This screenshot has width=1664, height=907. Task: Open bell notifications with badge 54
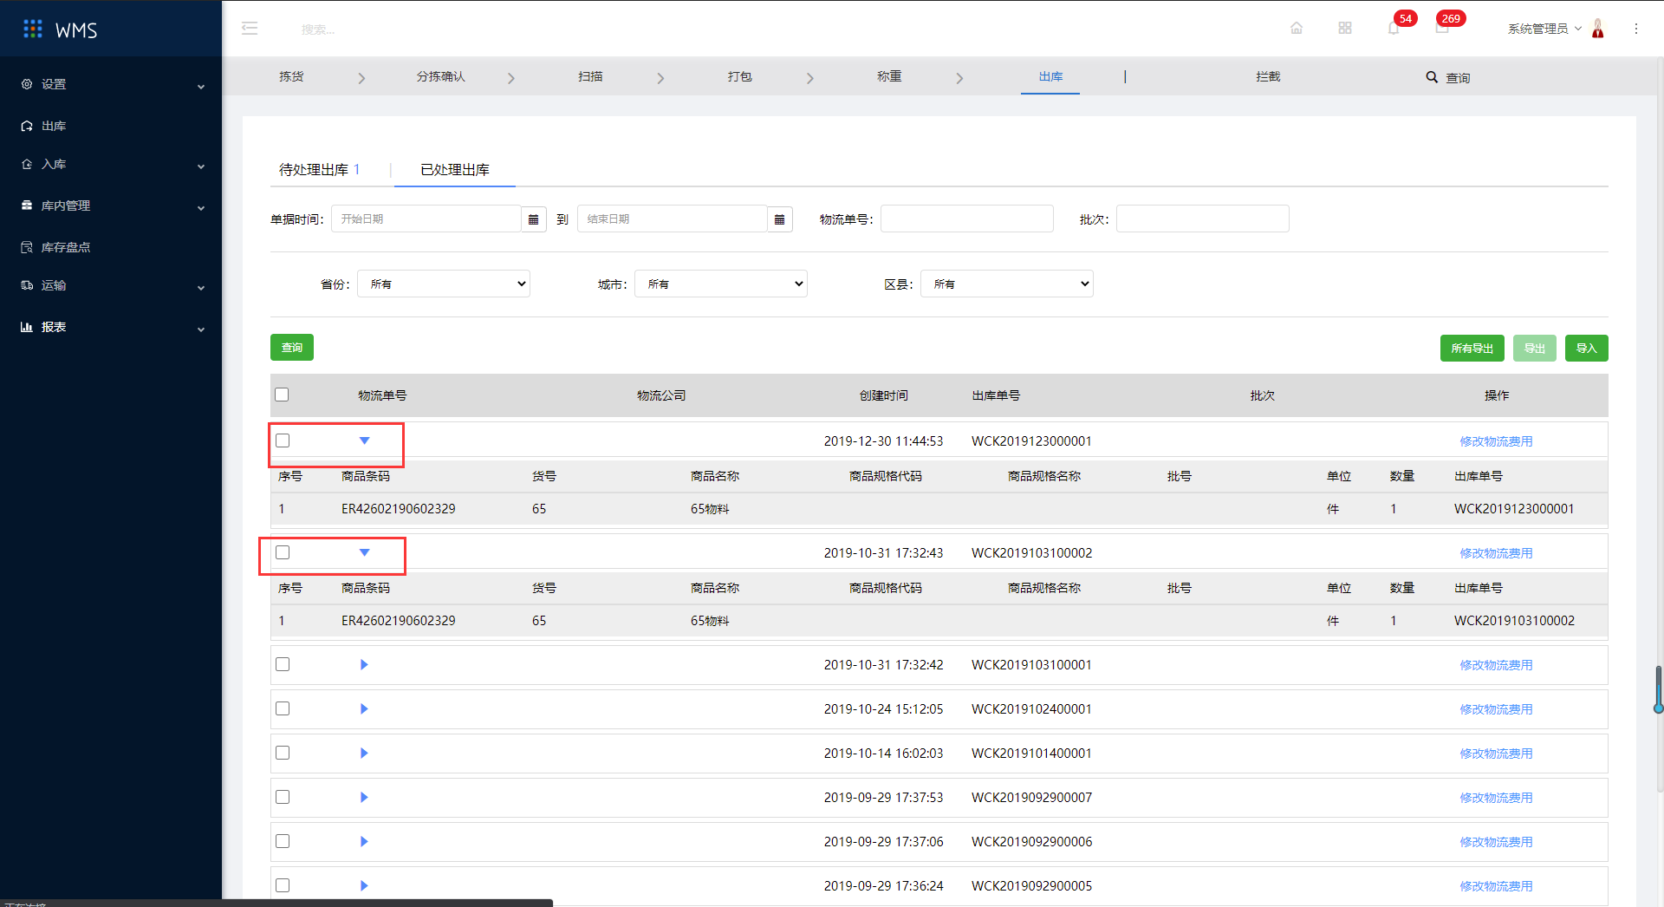(x=1394, y=29)
